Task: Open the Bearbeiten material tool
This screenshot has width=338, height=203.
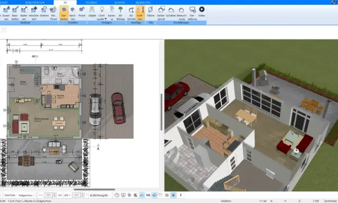Action: (x=15, y=13)
